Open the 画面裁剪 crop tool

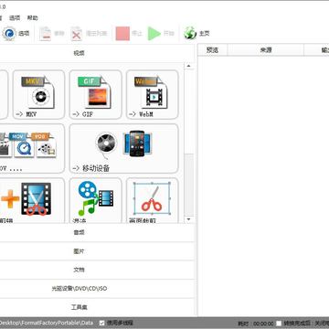click(x=153, y=201)
